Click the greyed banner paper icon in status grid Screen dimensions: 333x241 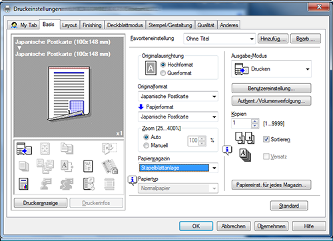(x=109, y=184)
